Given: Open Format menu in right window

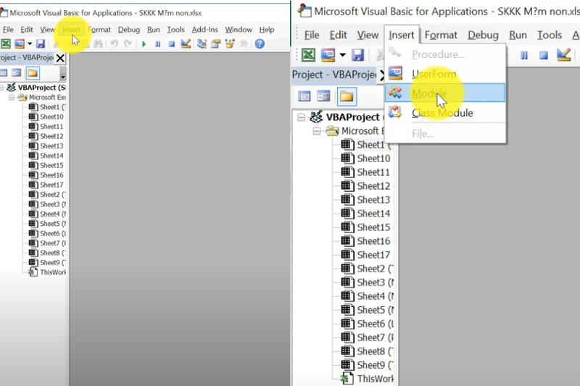Looking at the screenshot, I should 441,35.
